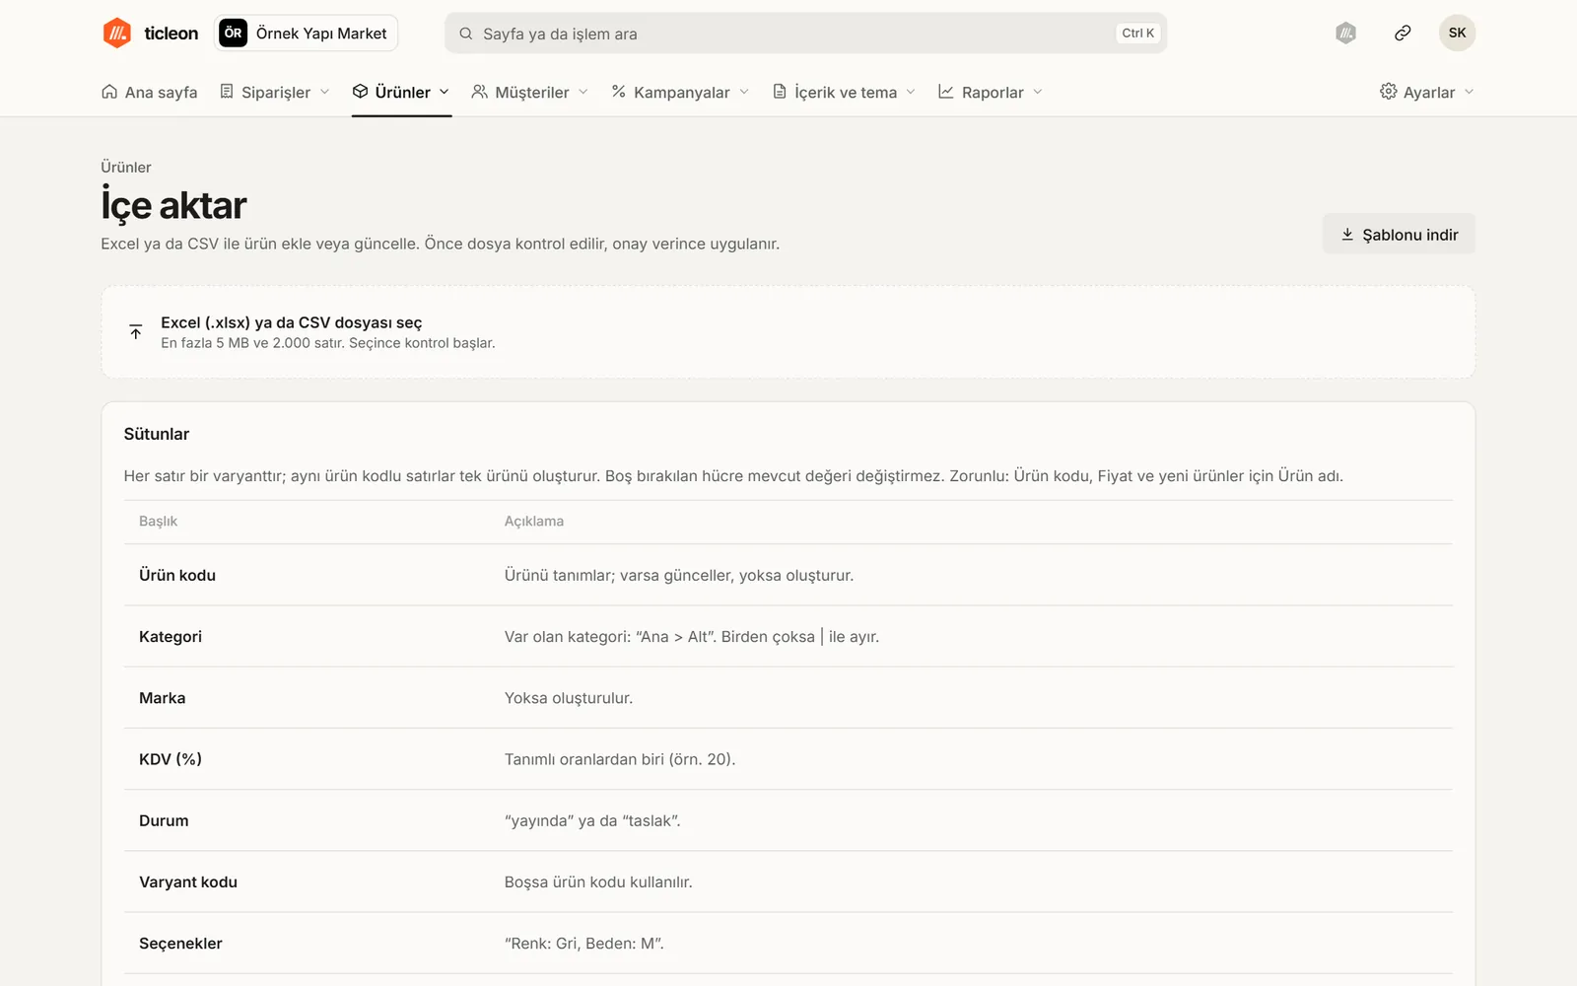Open the Ayarlar settings menu

1427,92
